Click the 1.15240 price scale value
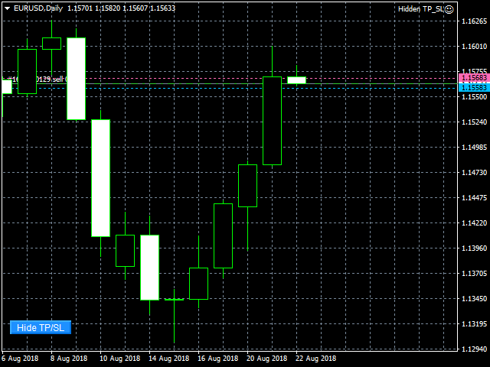Screen dimensions: 490x367 [474, 122]
